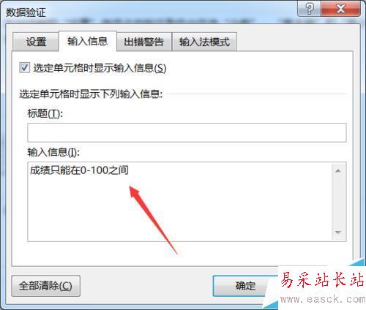The image size is (366, 310).
Task: Uncheck 选定单元格时显示输入信息 checkbox
Action: pos(25,68)
